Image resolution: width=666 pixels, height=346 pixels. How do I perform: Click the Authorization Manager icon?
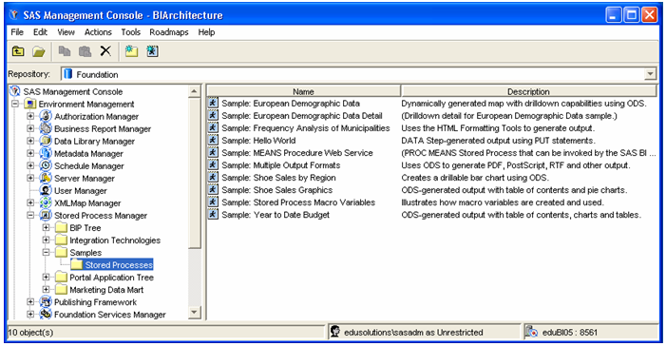click(x=46, y=116)
